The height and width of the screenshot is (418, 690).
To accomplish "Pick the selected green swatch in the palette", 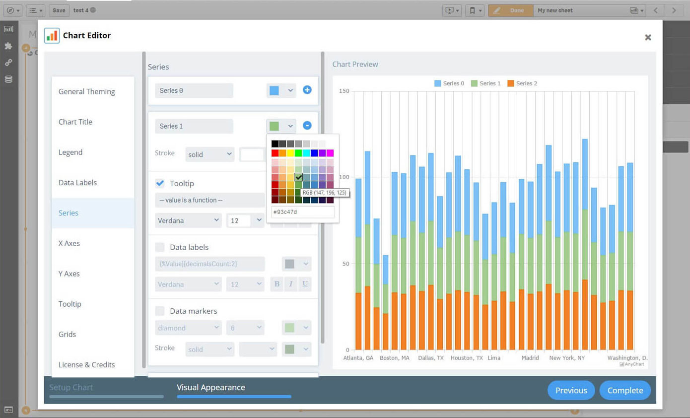I will [298, 176].
